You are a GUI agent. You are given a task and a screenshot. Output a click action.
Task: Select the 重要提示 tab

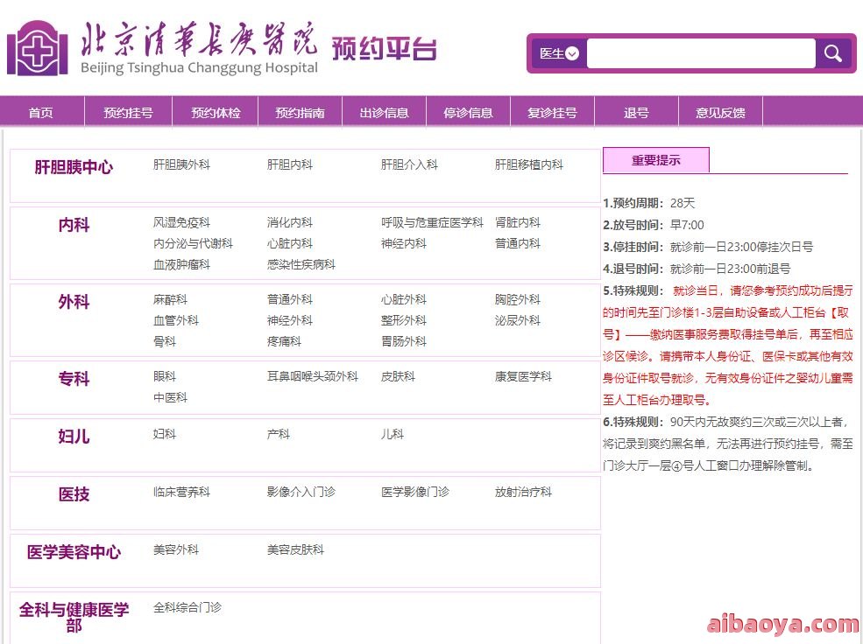[656, 160]
